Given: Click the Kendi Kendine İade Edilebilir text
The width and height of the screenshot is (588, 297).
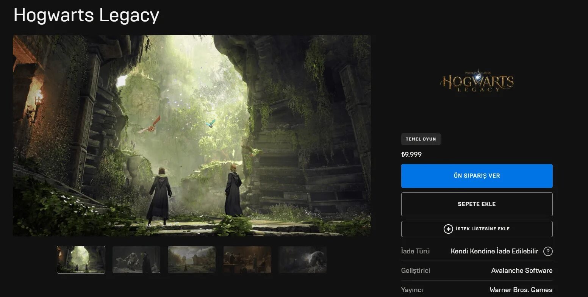Looking at the screenshot, I should 494,251.
